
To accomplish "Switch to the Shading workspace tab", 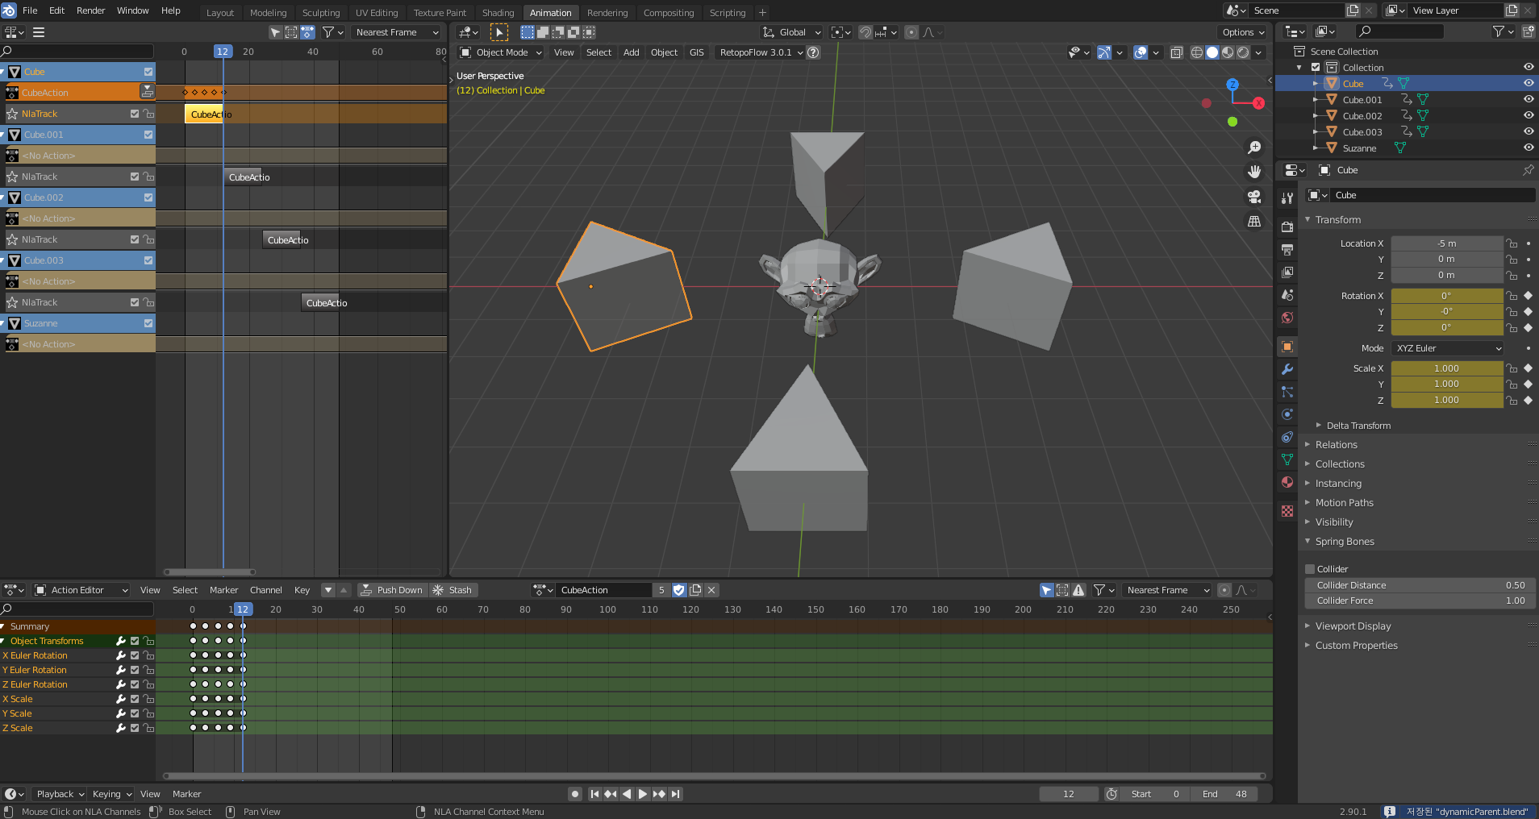I will 498,13.
